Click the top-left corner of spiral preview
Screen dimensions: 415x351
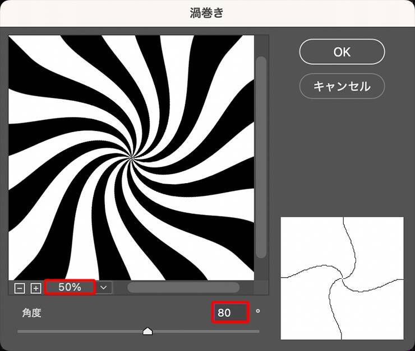tap(12, 38)
